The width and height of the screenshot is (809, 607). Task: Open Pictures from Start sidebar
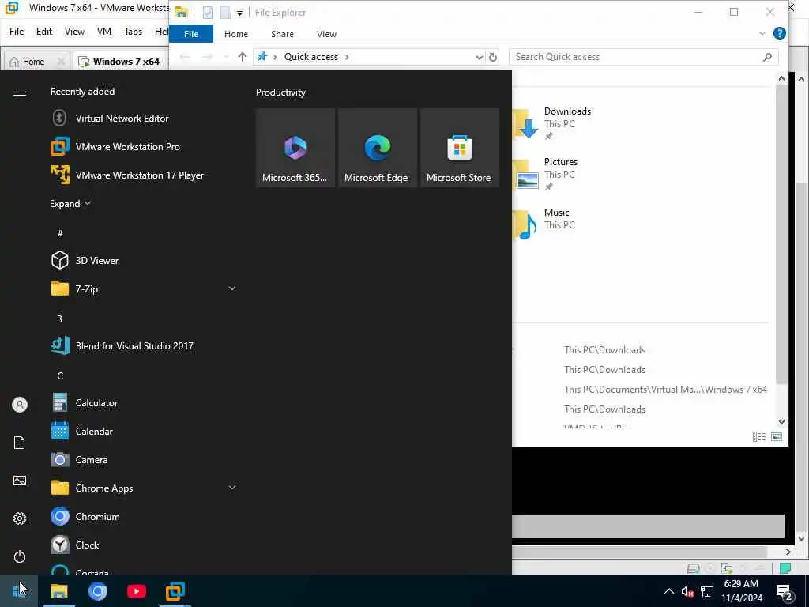[20, 481]
